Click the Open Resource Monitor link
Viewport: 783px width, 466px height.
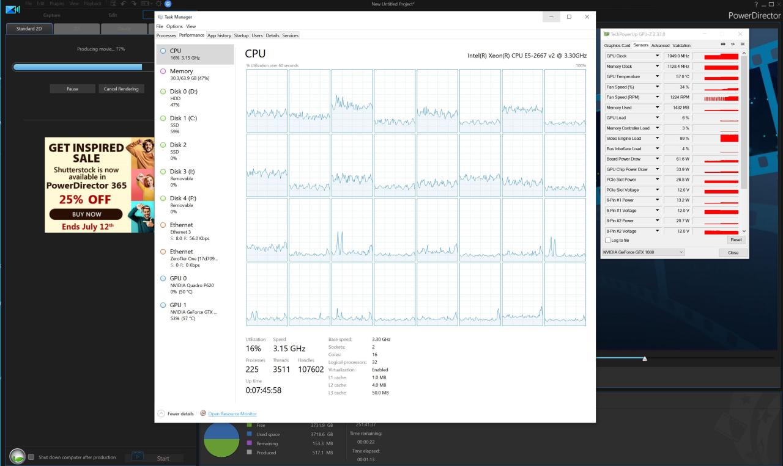pos(233,413)
